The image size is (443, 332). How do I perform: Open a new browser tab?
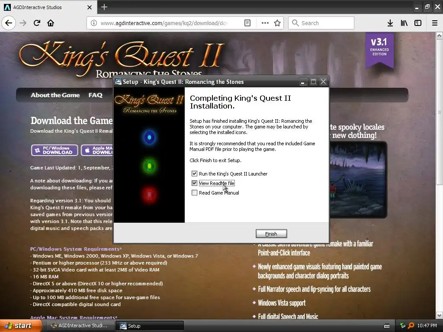(104, 7)
